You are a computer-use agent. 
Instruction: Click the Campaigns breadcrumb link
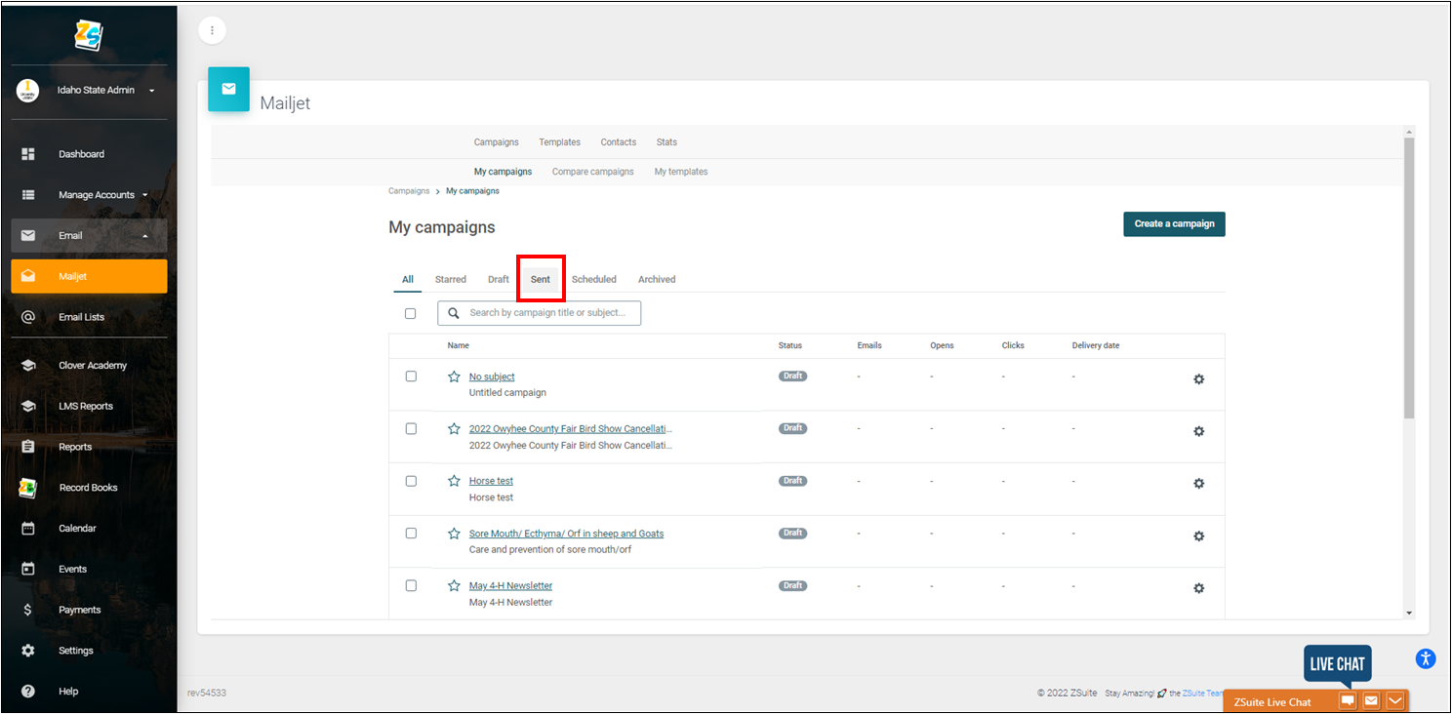[x=409, y=191]
